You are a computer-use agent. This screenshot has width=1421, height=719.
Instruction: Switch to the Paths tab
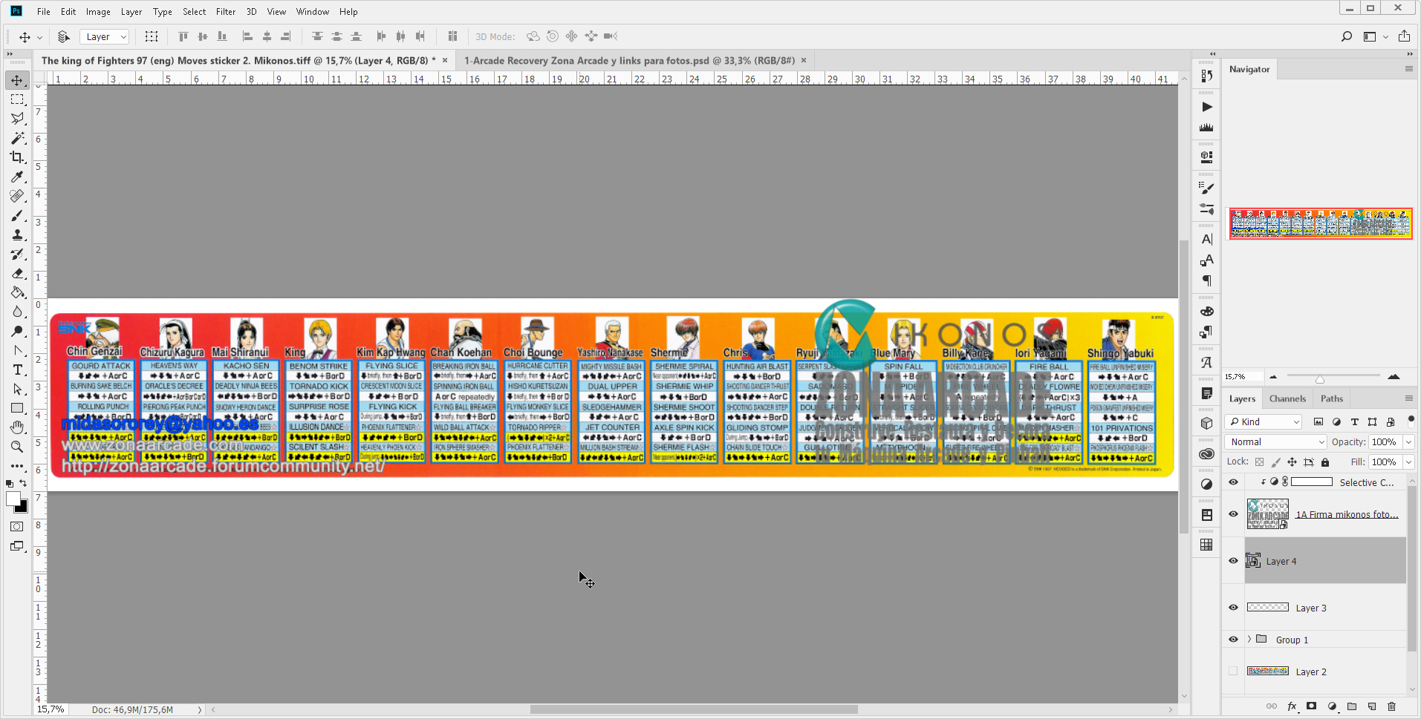tap(1332, 398)
